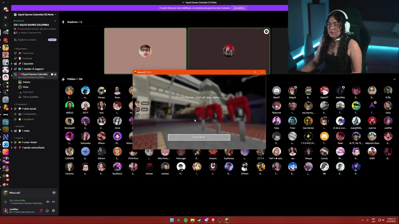
Task: Select Pelicanger audience avatar
Action: [181, 152]
